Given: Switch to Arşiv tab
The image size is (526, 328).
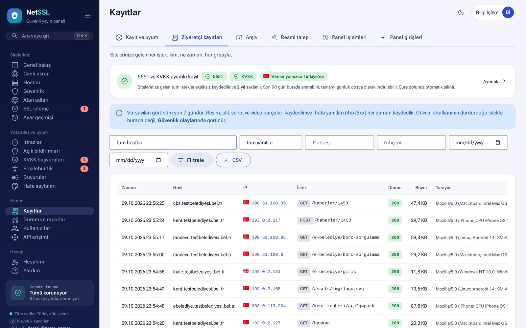Looking at the screenshot, I should (x=247, y=37).
